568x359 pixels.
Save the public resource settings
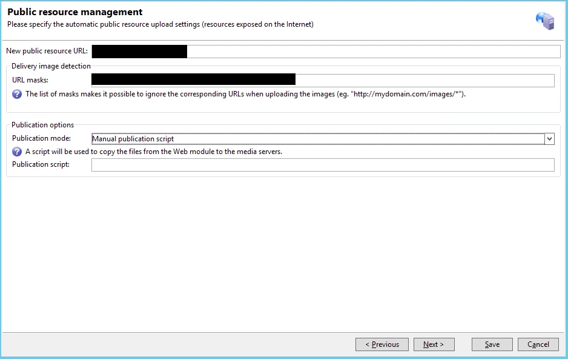click(x=492, y=344)
